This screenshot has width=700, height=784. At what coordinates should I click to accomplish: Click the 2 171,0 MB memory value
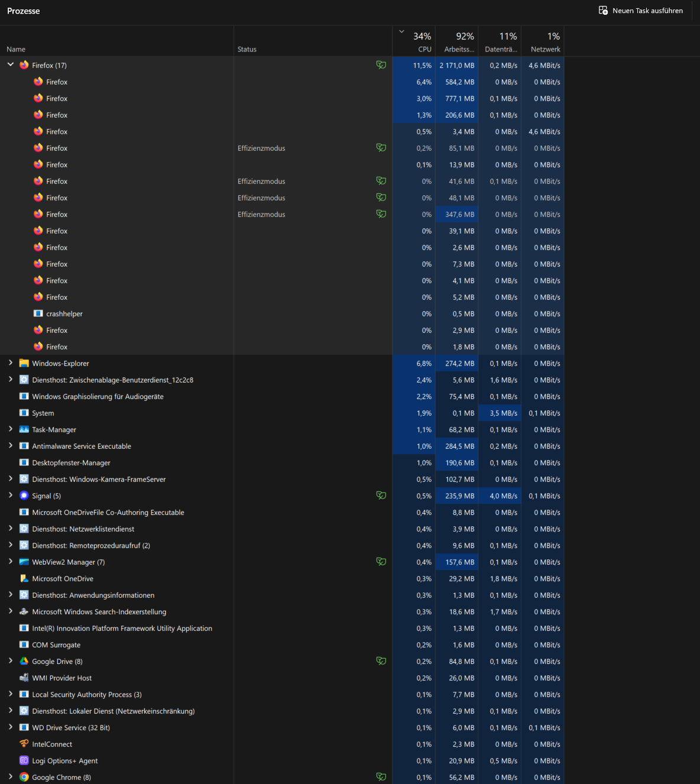(x=457, y=66)
